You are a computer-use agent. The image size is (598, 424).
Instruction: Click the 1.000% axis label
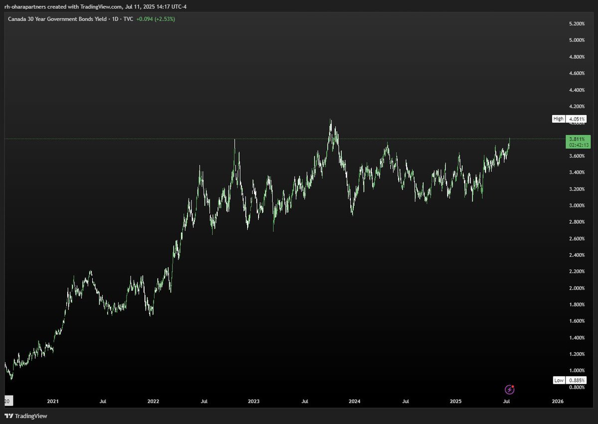pyautogui.click(x=577, y=371)
